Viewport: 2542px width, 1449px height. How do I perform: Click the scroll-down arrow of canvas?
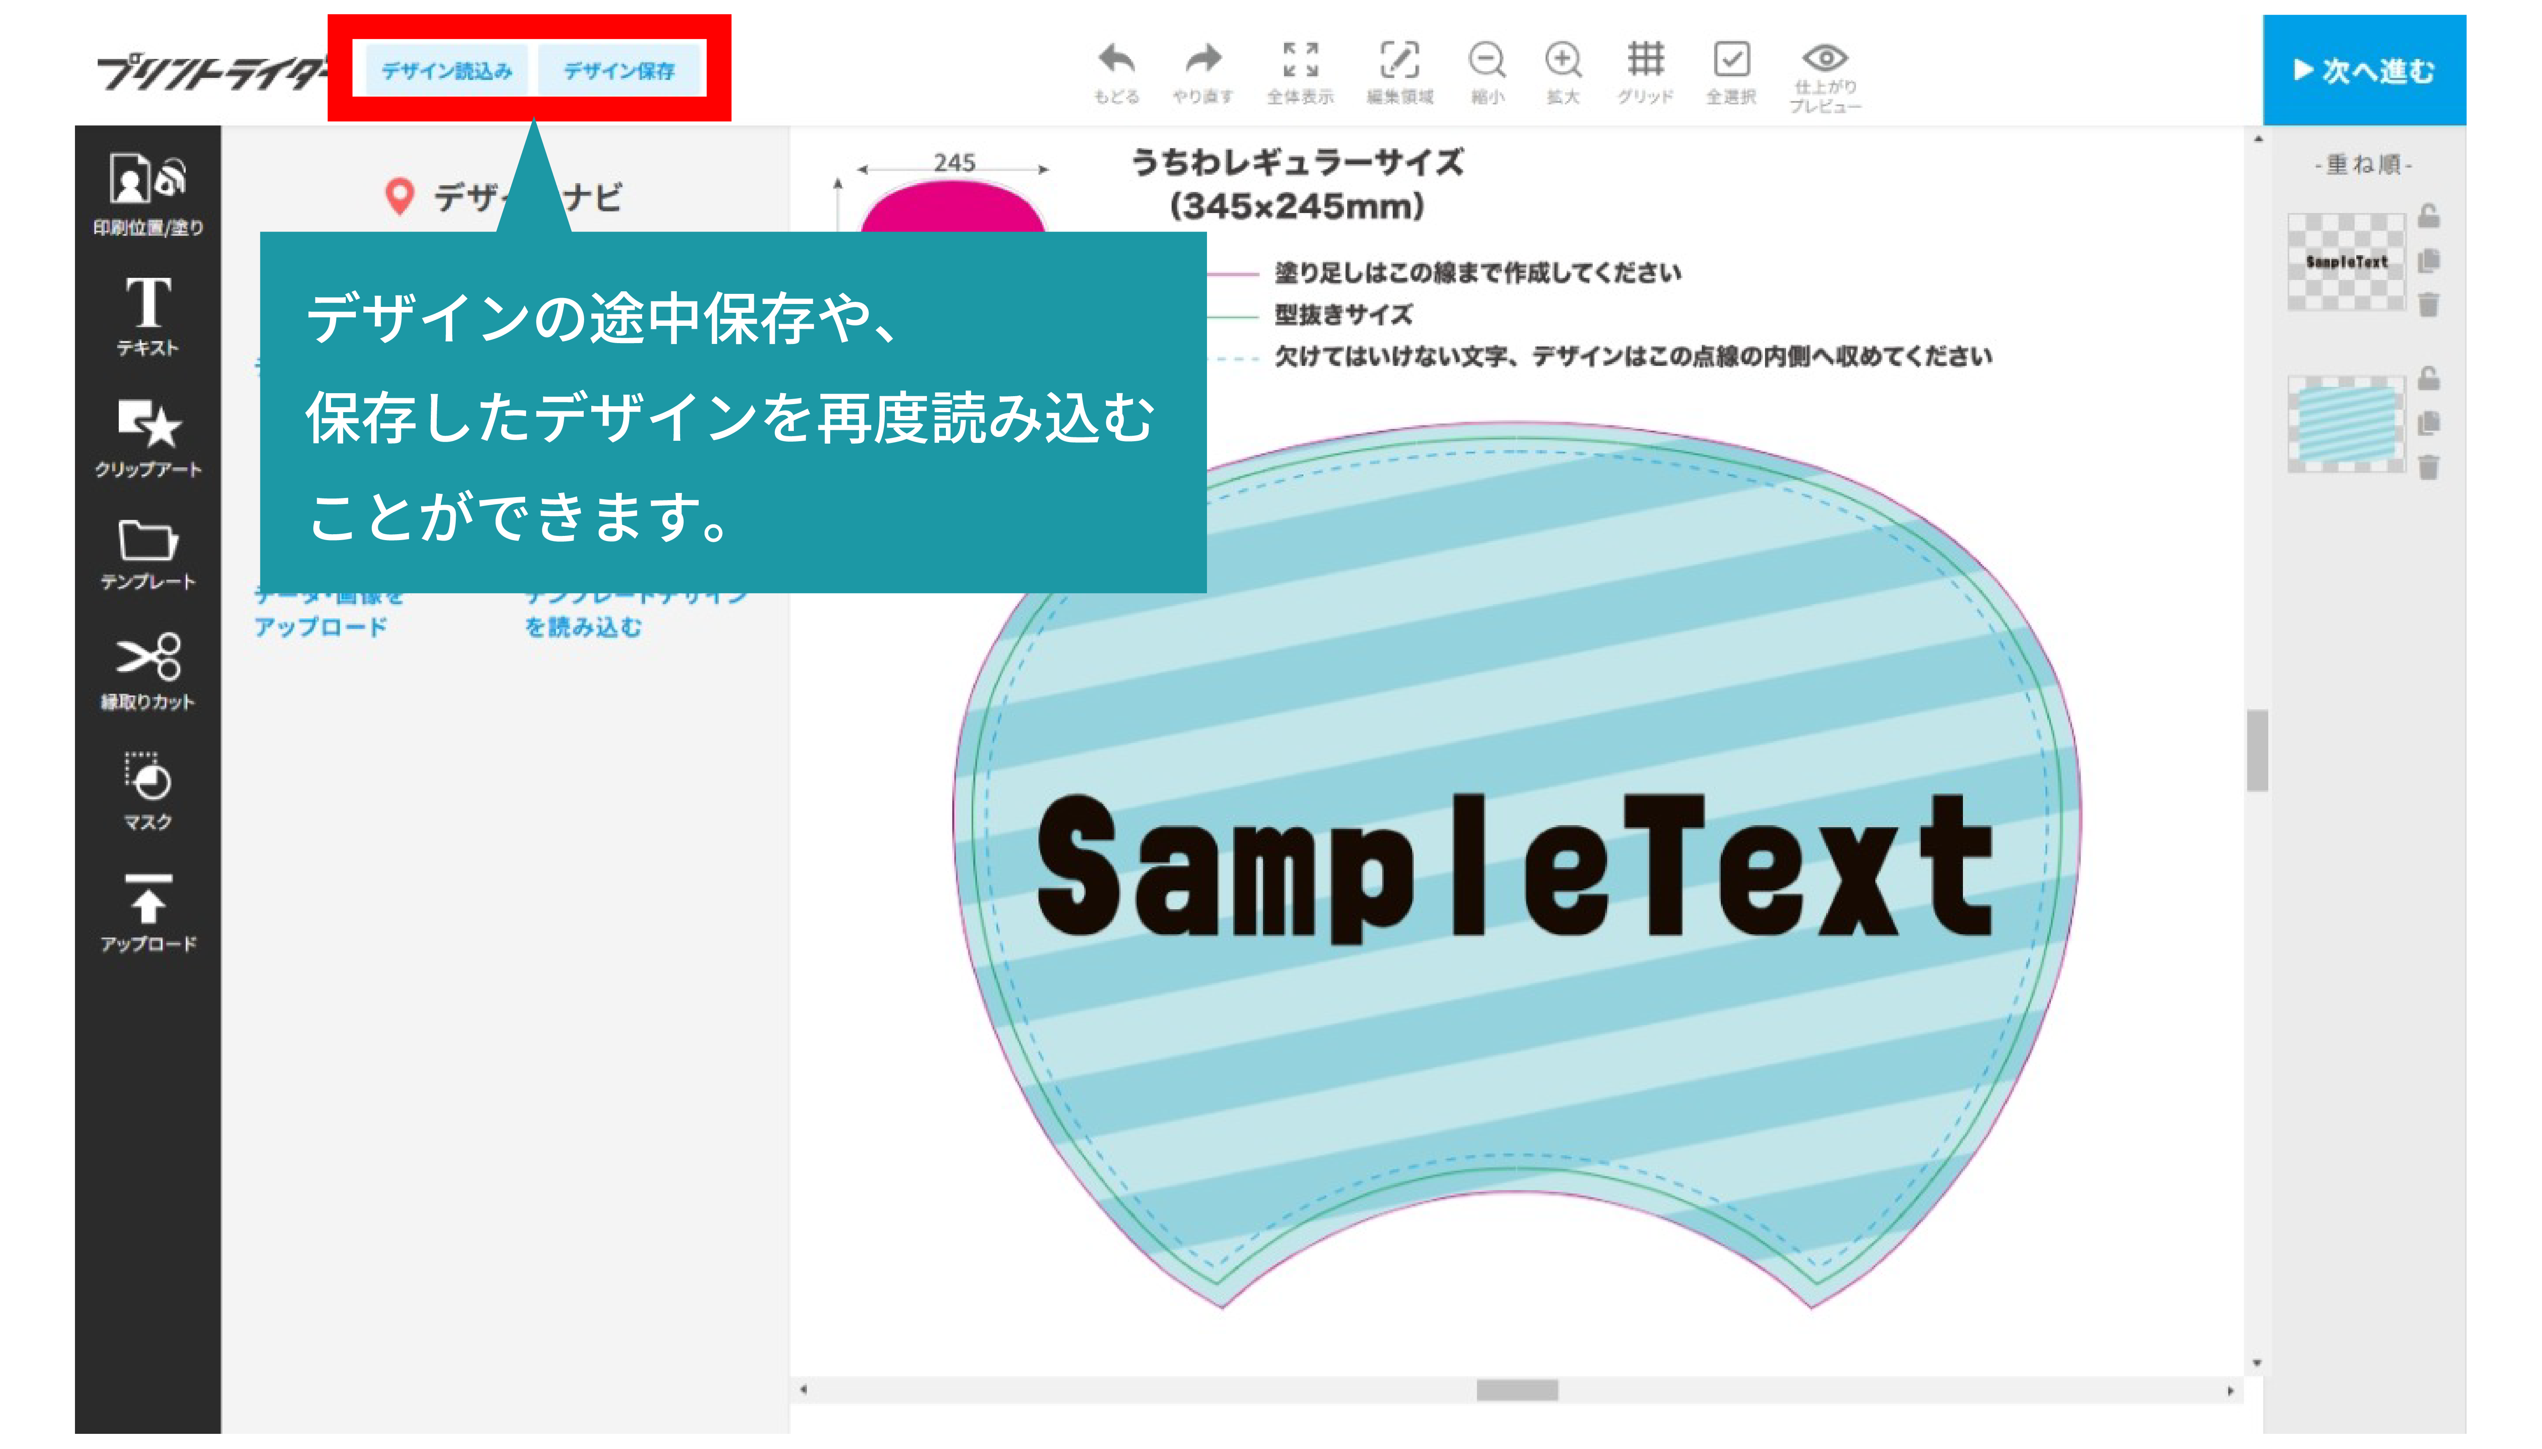2257,1364
